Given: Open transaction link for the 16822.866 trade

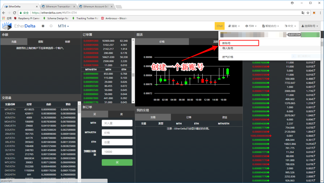Looking at the screenshot, I should (x=315, y=144).
